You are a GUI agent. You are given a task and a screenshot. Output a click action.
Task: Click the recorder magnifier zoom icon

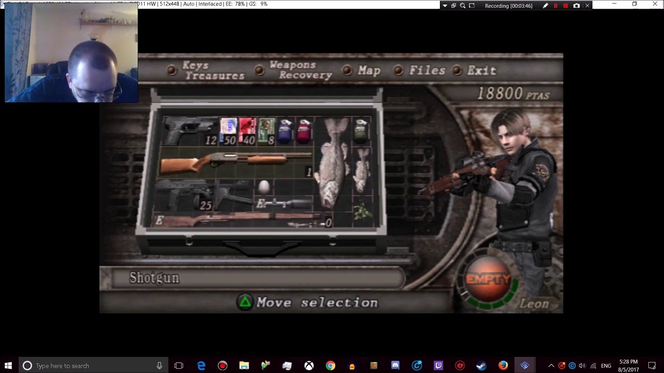[462, 6]
